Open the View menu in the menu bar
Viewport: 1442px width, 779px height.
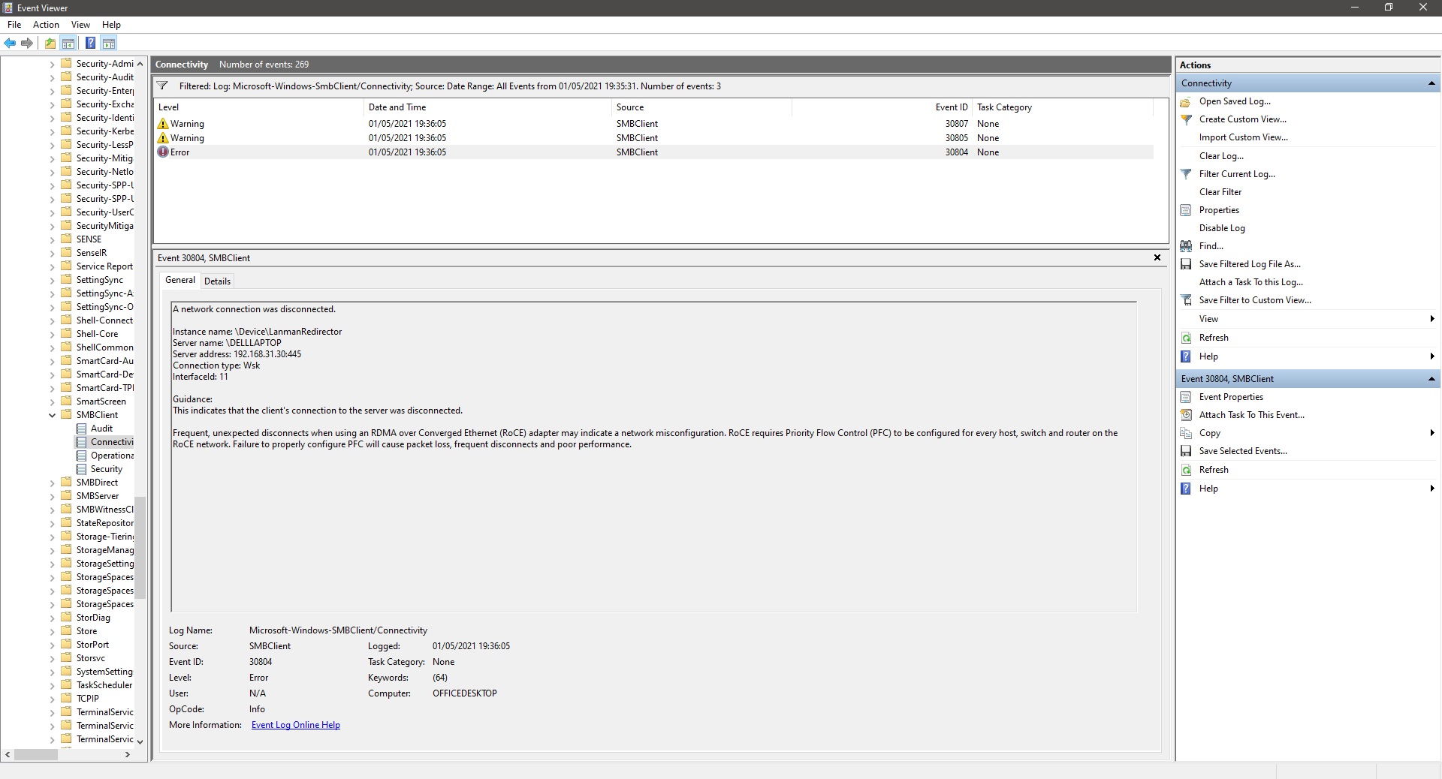[80, 25]
